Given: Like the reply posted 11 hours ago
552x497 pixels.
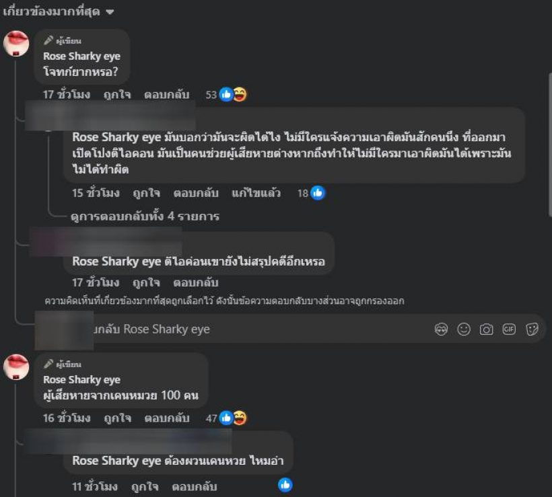Looking at the screenshot, I should click(x=145, y=486).
